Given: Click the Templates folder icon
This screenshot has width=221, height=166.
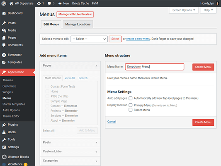Looking at the screenshot, I should [4, 62].
